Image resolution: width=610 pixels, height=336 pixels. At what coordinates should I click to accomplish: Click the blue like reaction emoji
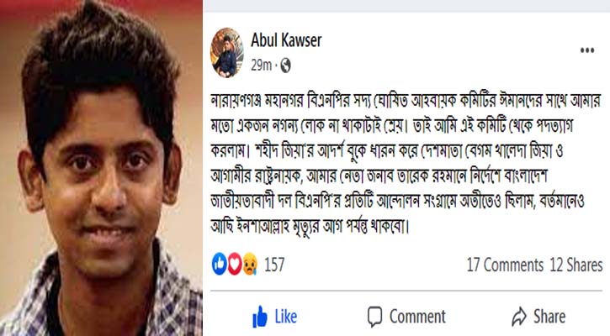220,264
